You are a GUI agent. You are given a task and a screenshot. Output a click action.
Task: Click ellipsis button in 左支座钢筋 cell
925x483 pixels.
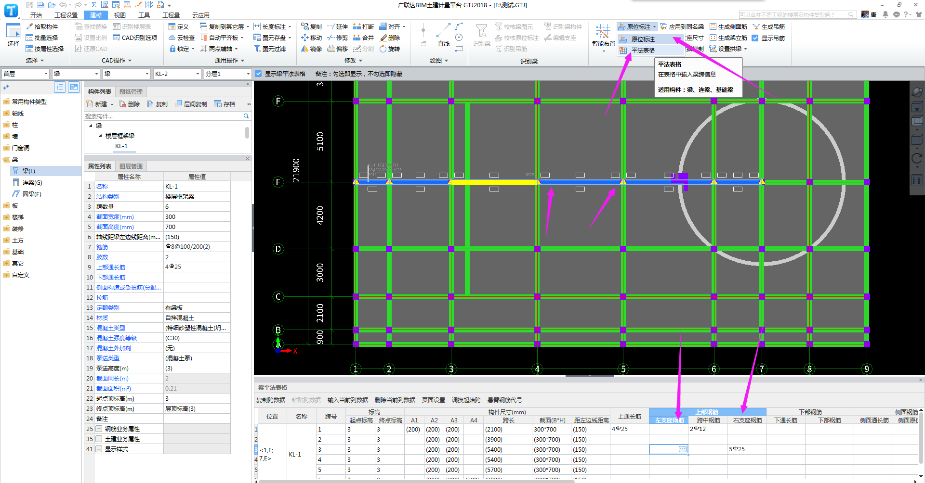coord(683,449)
